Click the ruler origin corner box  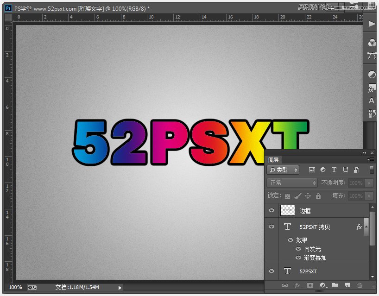[8, 18]
